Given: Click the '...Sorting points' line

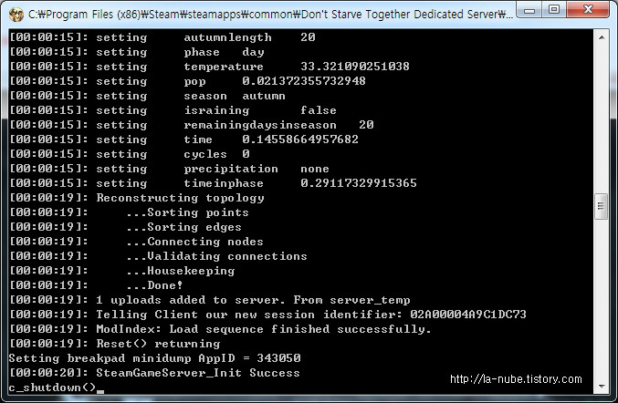Looking at the screenshot, I should pos(129,212).
